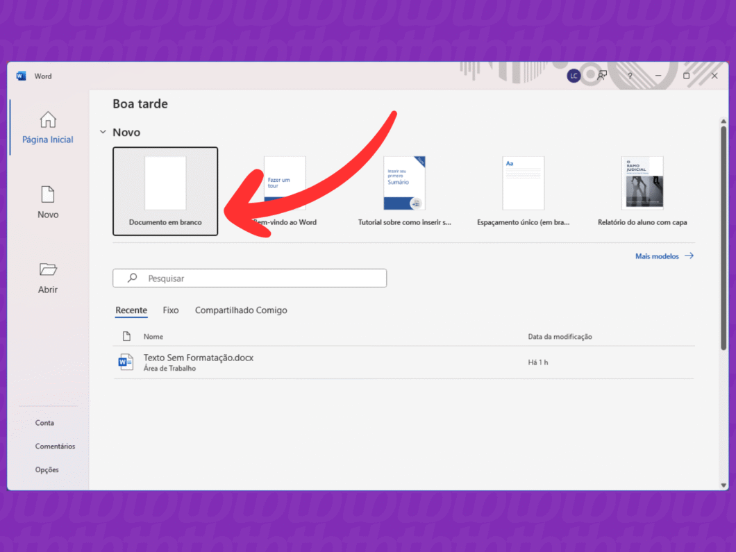Maximize the Word window
The height and width of the screenshot is (552, 736).
[x=686, y=76]
